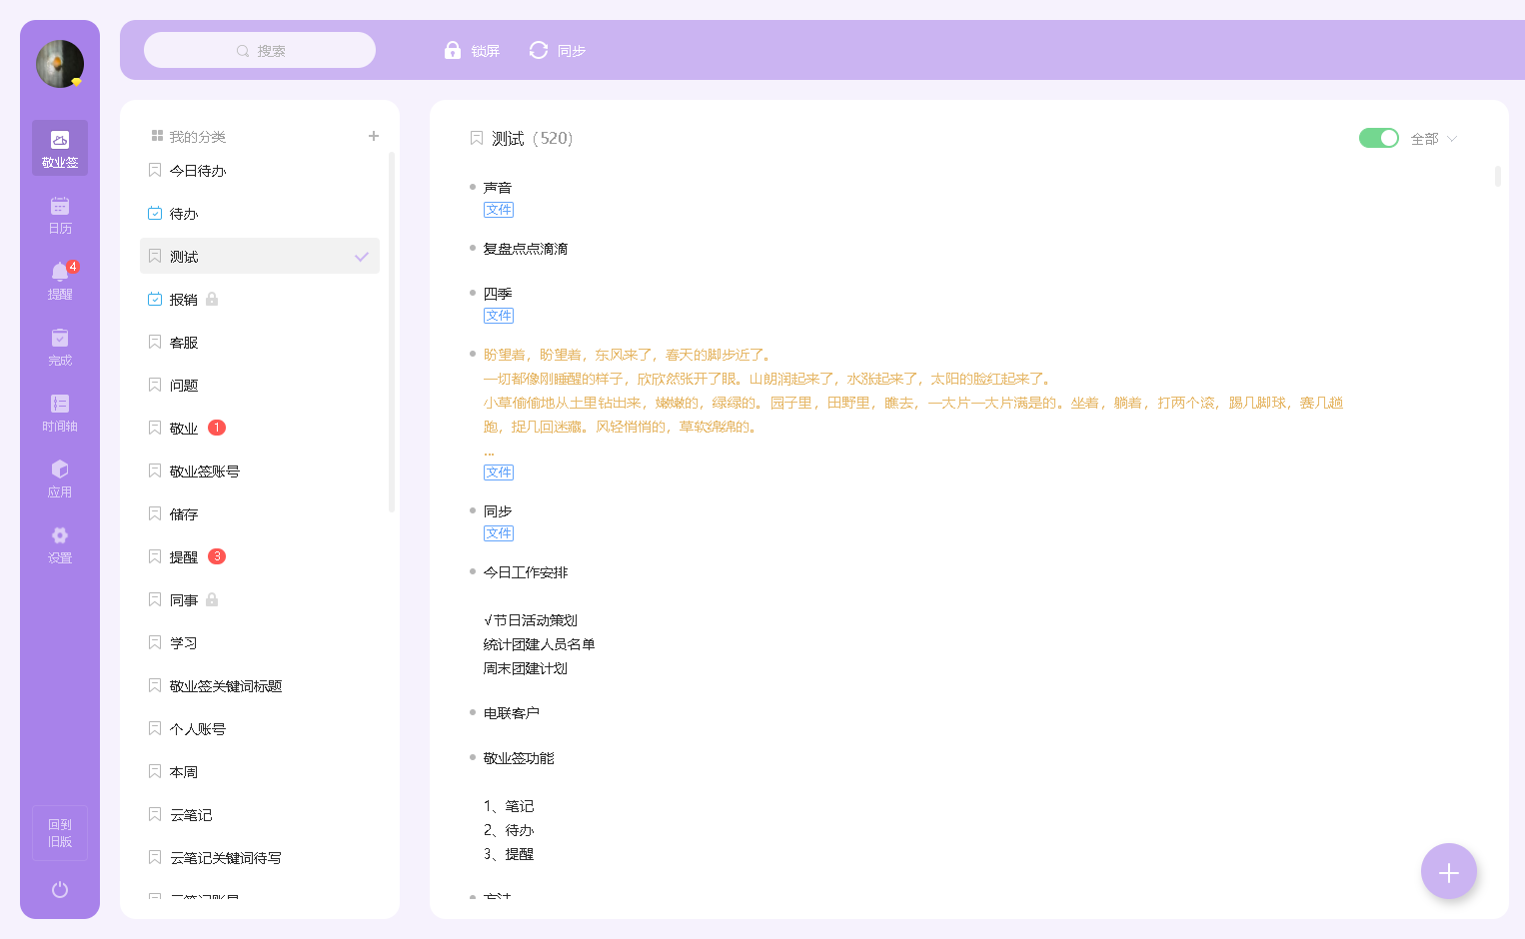Viewport: 1525px width, 939px height.
Task: Click the notes list scrollbar
Action: pos(1498,176)
